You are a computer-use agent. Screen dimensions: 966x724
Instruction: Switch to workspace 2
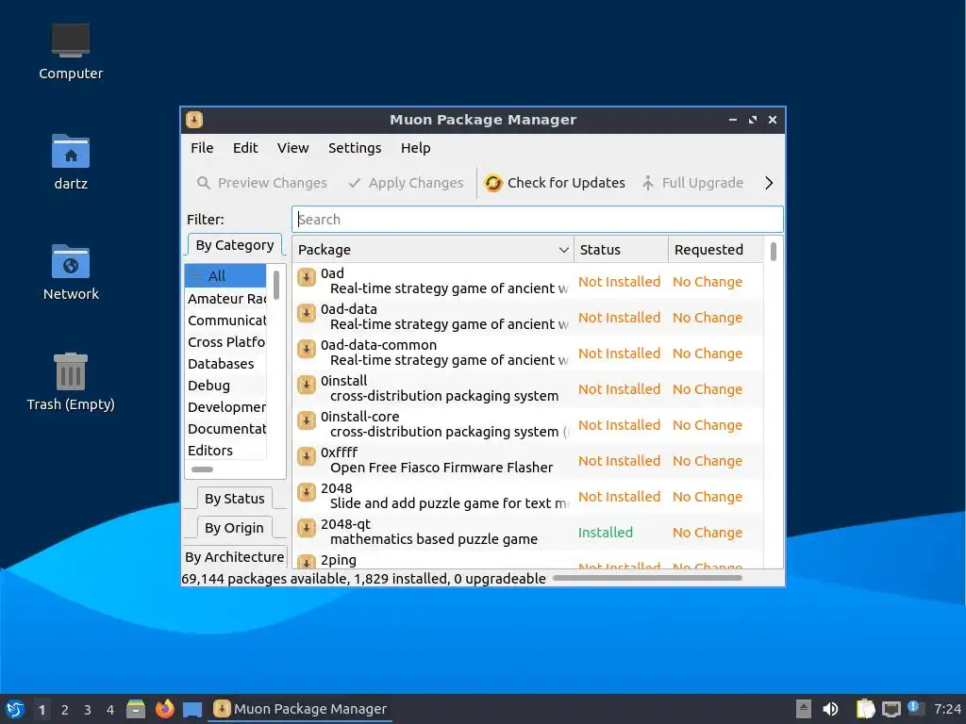[x=65, y=710]
